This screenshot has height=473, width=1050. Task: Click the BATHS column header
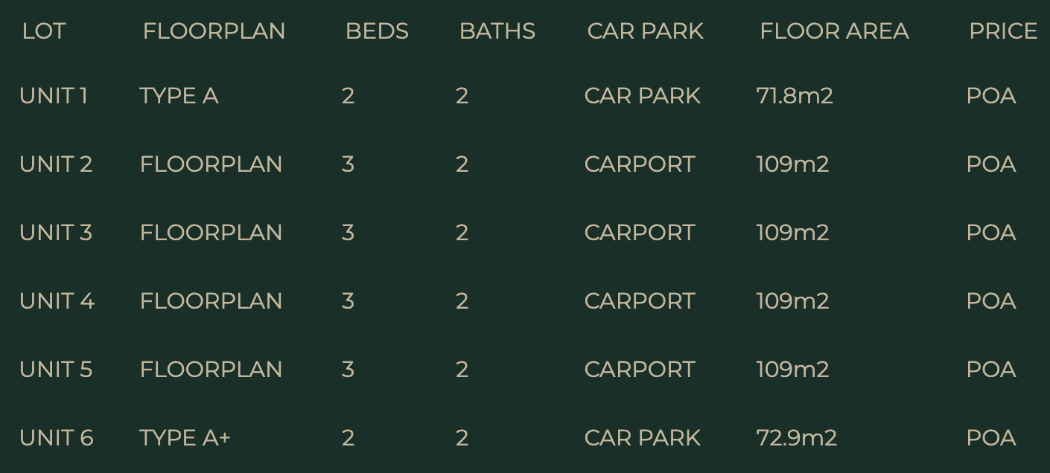coord(497,31)
